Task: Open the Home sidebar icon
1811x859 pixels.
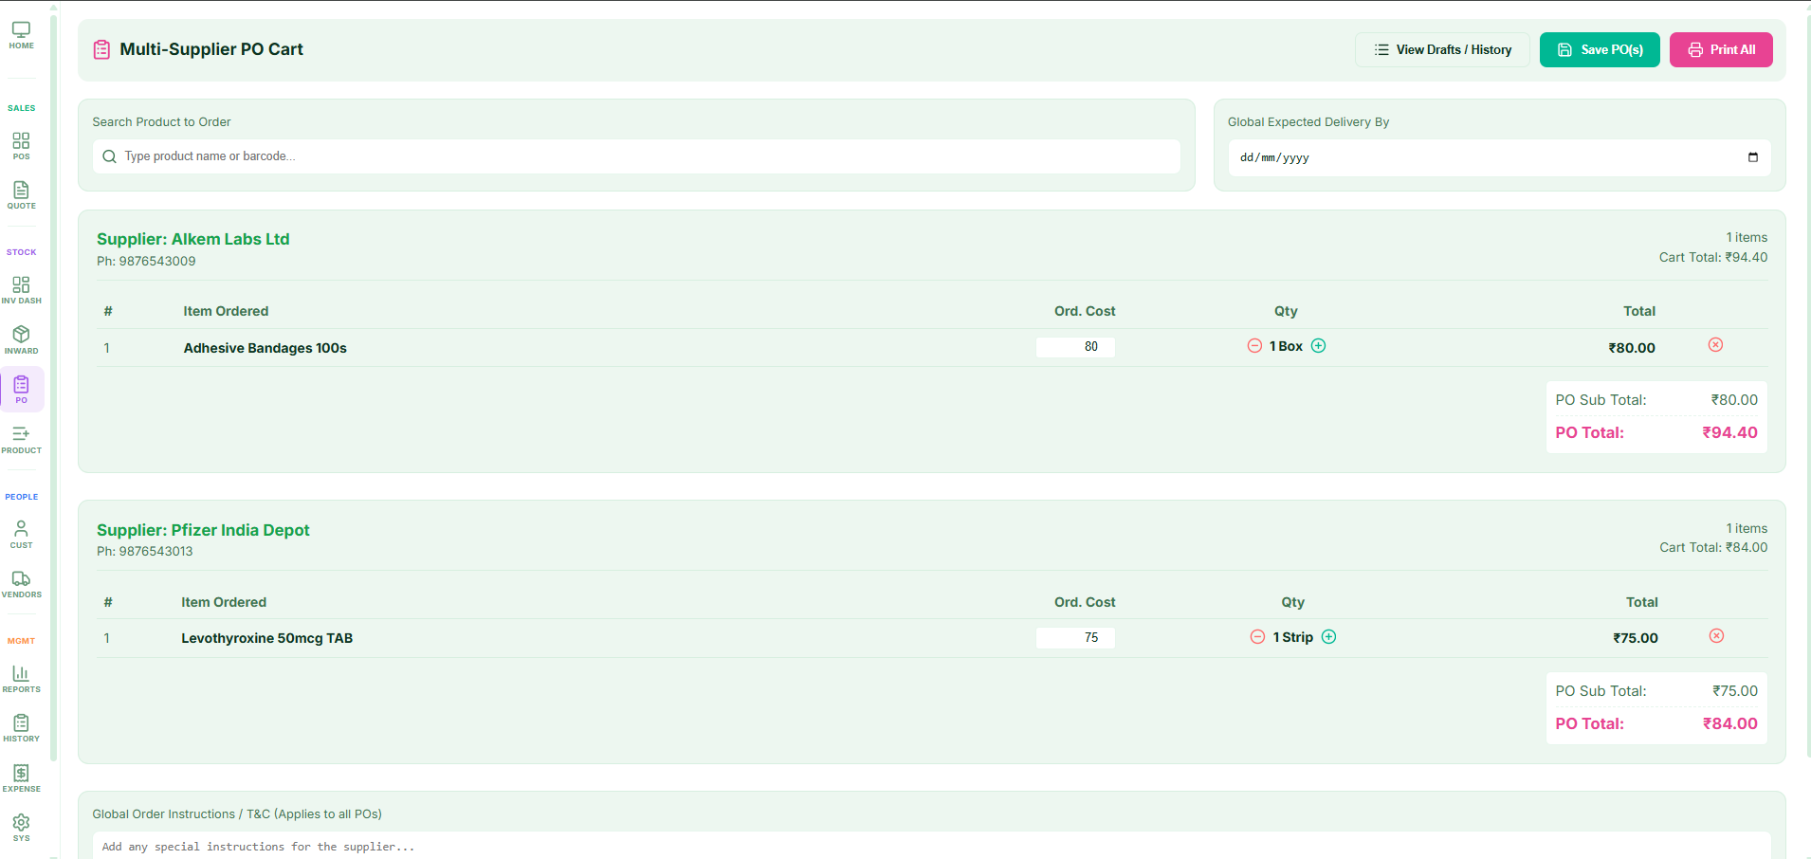Action: 21,35
